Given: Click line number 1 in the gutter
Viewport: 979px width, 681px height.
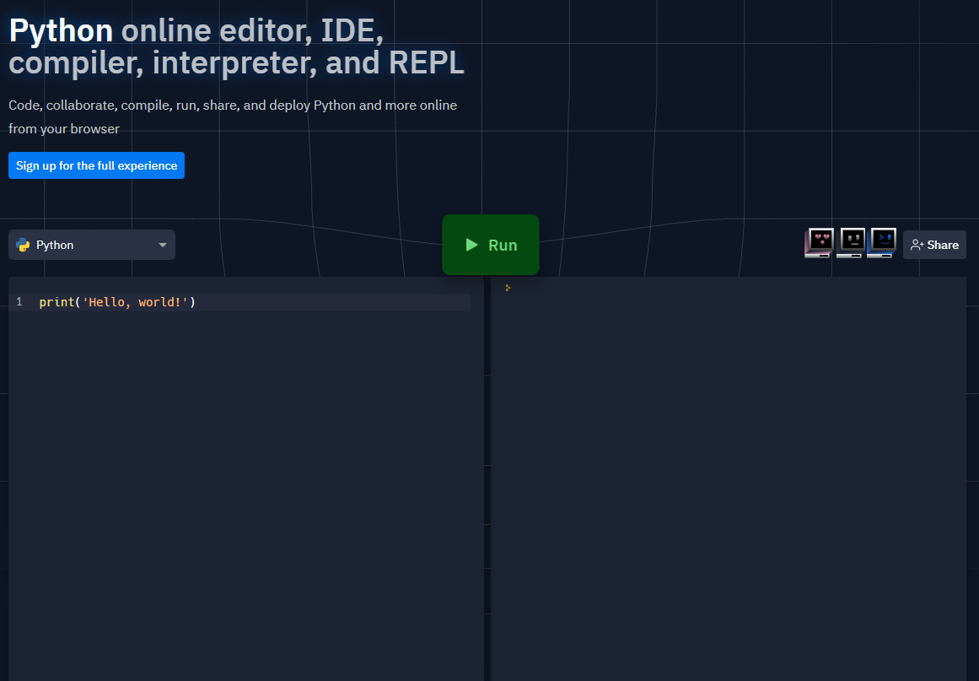Looking at the screenshot, I should (x=19, y=302).
